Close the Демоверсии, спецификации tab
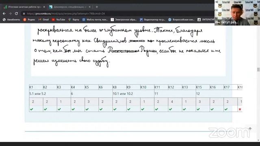Screen dimensions: 260x146 pos(90,7)
